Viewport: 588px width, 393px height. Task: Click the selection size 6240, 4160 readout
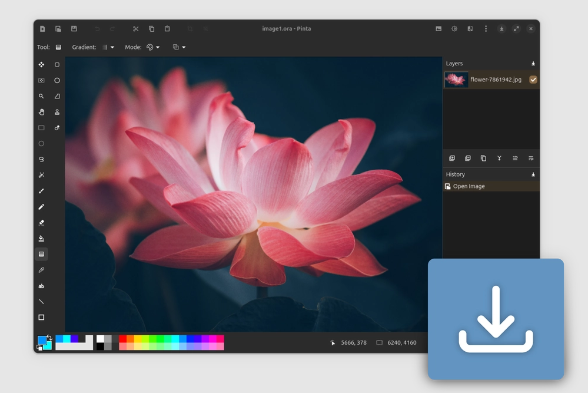click(x=401, y=343)
